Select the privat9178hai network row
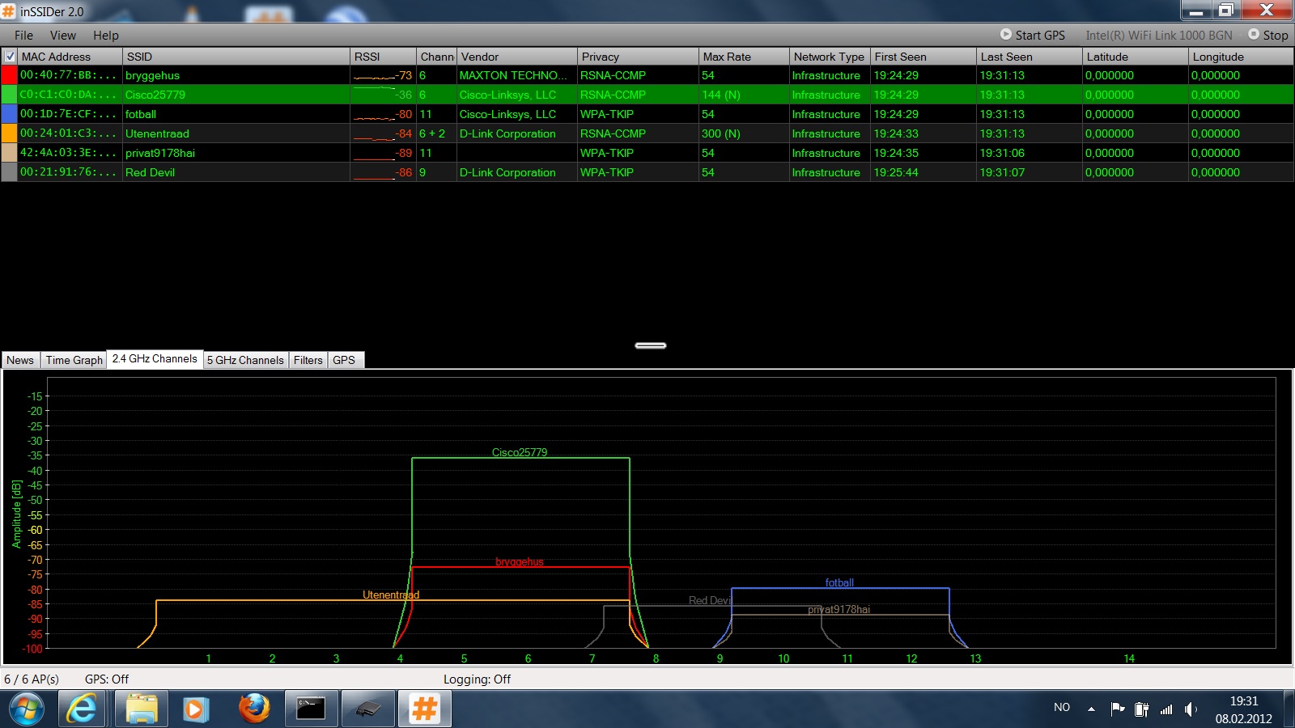Image resolution: width=1295 pixels, height=728 pixels. pos(647,153)
